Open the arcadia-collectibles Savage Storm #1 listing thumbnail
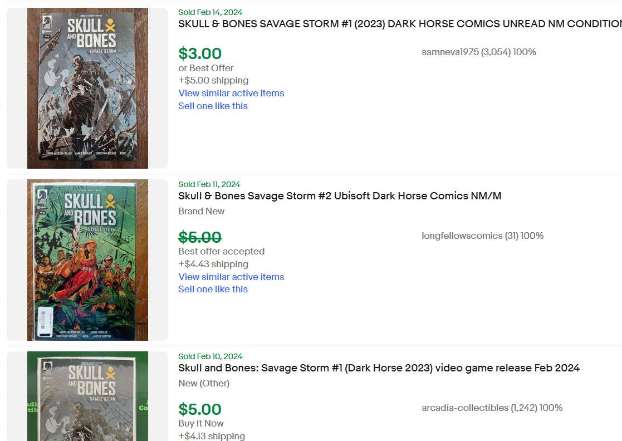The image size is (622, 441). [x=87, y=396]
